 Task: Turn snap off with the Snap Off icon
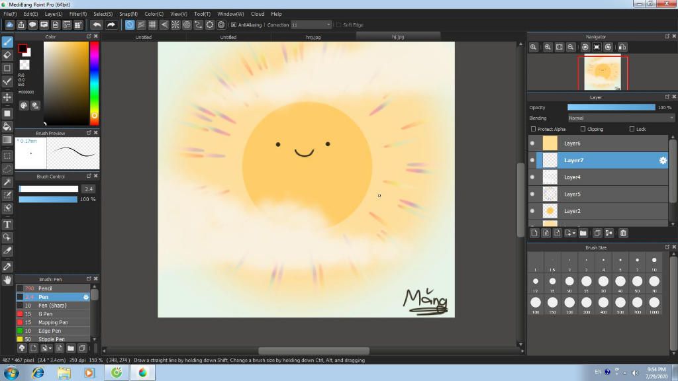point(130,24)
